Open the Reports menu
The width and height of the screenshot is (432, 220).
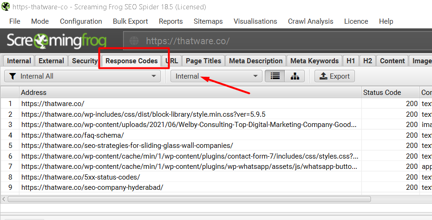point(171,21)
